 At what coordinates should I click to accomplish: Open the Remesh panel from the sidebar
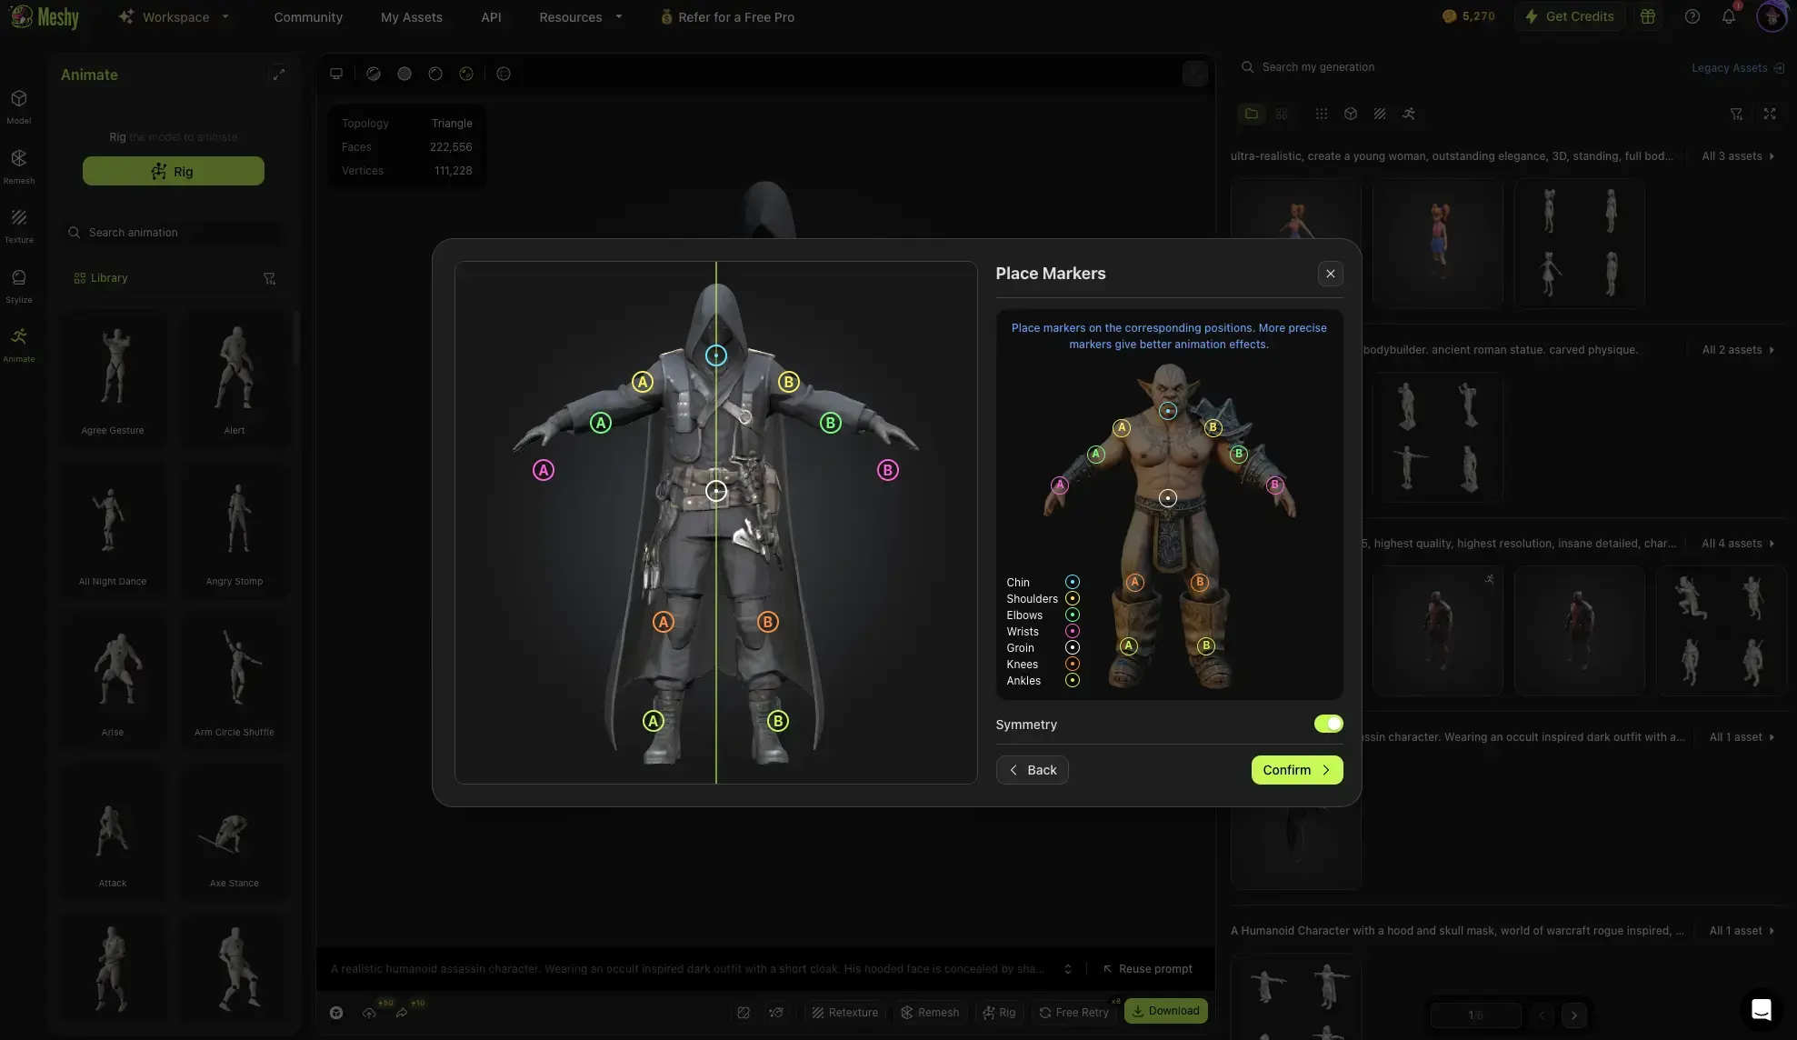[19, 165]
